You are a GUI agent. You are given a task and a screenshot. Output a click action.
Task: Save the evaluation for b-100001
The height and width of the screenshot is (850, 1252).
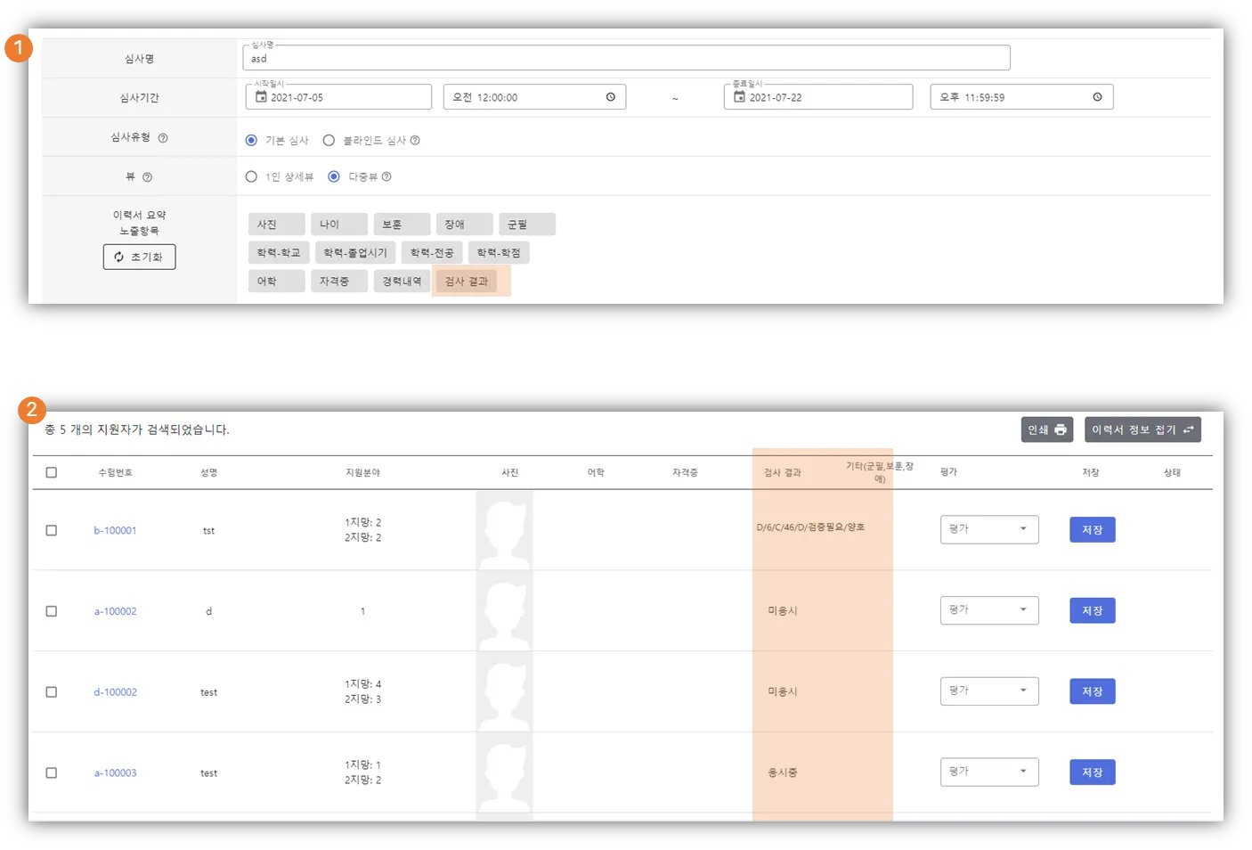(x=1093, y=530)
